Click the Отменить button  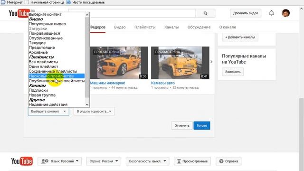pos(182,125)
